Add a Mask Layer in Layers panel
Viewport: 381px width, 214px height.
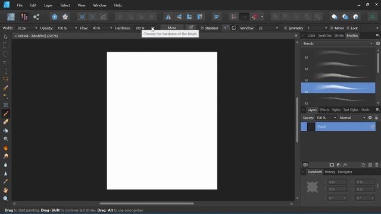click(332, 165)
